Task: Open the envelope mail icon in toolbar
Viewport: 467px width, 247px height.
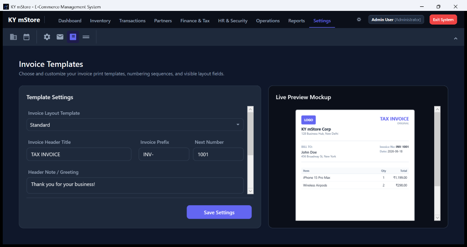Action: point(60,37)
